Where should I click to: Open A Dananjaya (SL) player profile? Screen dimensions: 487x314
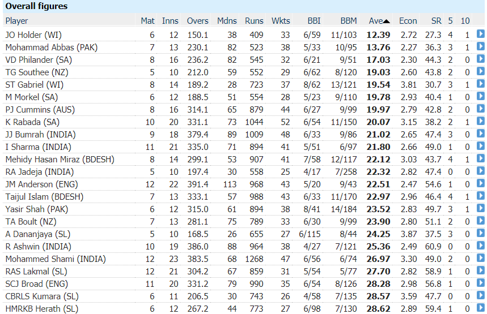(38, 234)
